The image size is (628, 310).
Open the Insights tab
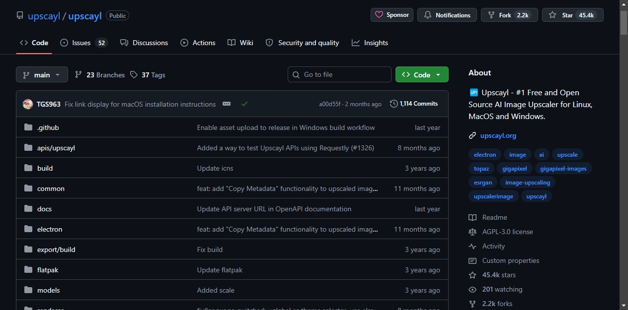pyautogui.click(x=370, y=43)
